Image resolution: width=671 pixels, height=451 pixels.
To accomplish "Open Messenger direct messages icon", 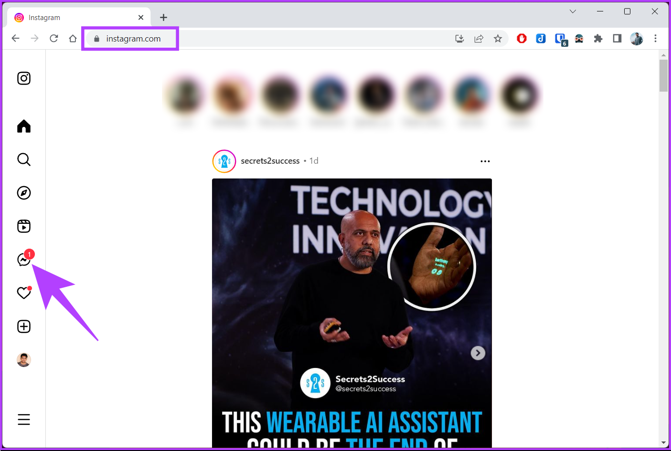I will [24, 259].
